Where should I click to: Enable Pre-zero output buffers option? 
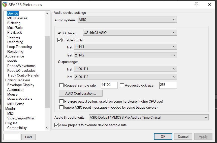coord(61,102)
